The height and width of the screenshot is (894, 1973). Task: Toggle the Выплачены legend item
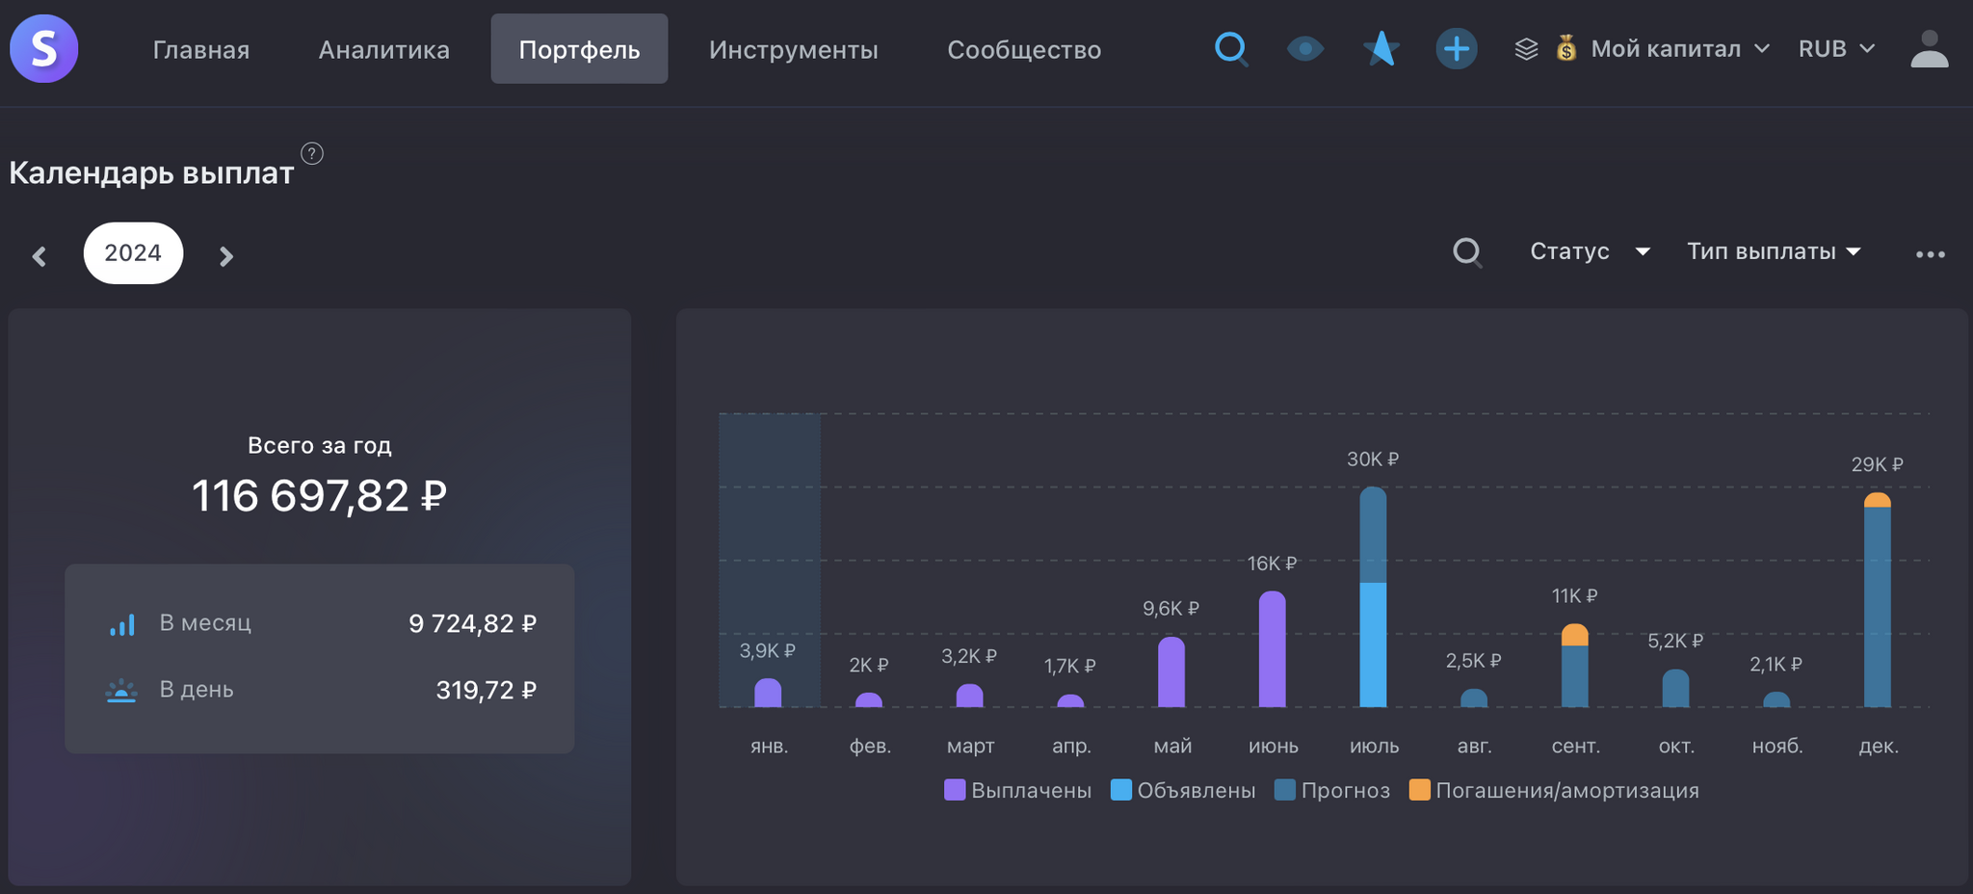click(1018, 791)
